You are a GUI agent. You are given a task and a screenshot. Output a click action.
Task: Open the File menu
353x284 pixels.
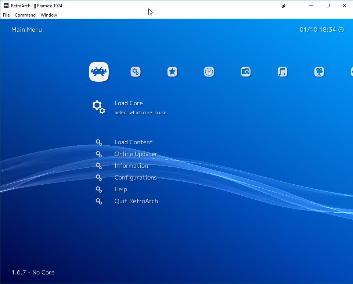point(6,15)
